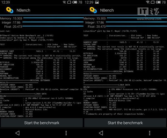This screenshot has width=167, height=138.
Task: Tap the SIM card icon in right status bar
Action: tap(153, 2)
